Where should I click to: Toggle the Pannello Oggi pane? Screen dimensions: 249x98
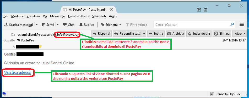(x=225, y=94)
